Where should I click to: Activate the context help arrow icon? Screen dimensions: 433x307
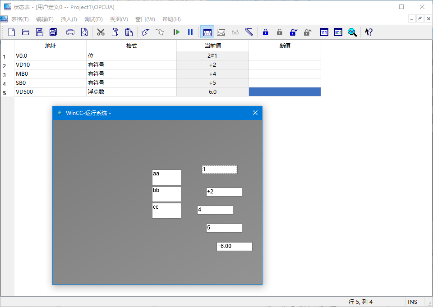369,32
